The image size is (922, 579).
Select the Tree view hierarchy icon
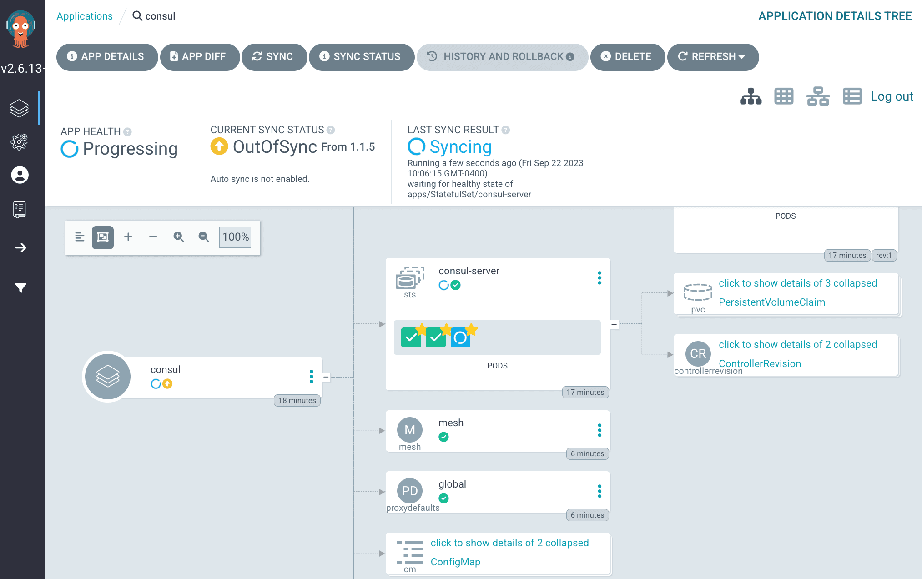[751, 96]
